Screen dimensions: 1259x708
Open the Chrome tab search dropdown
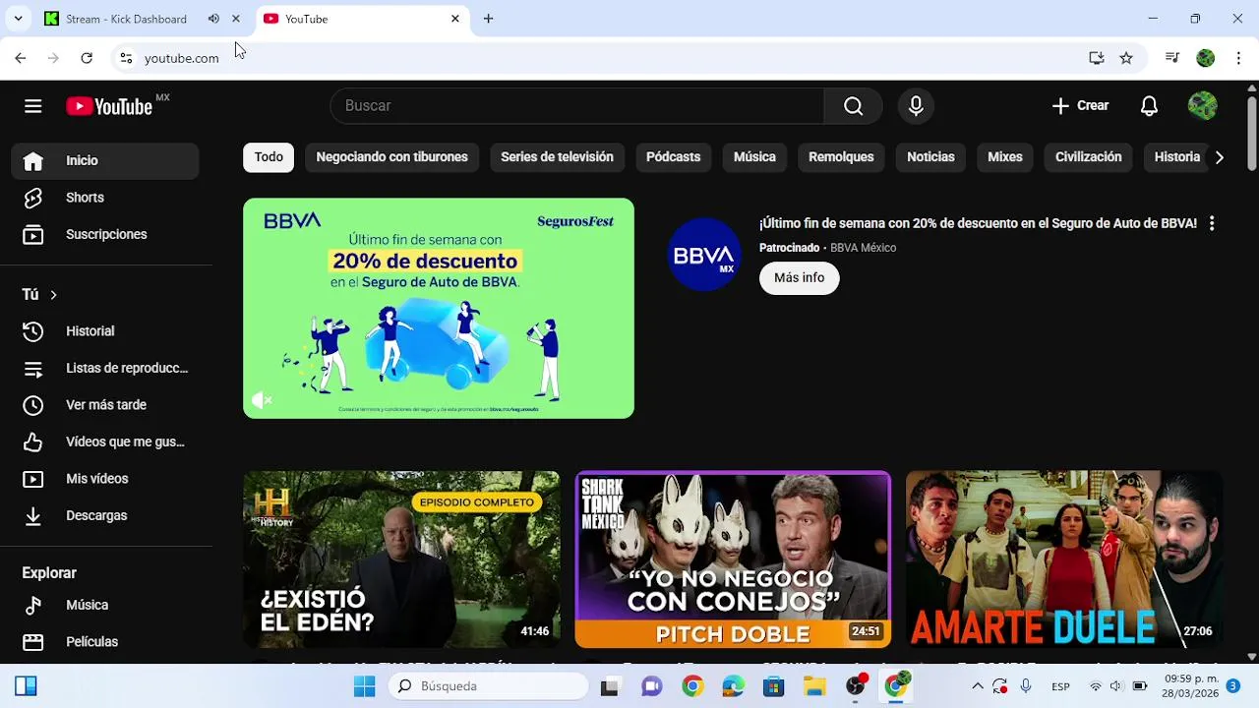pos(18,19)
